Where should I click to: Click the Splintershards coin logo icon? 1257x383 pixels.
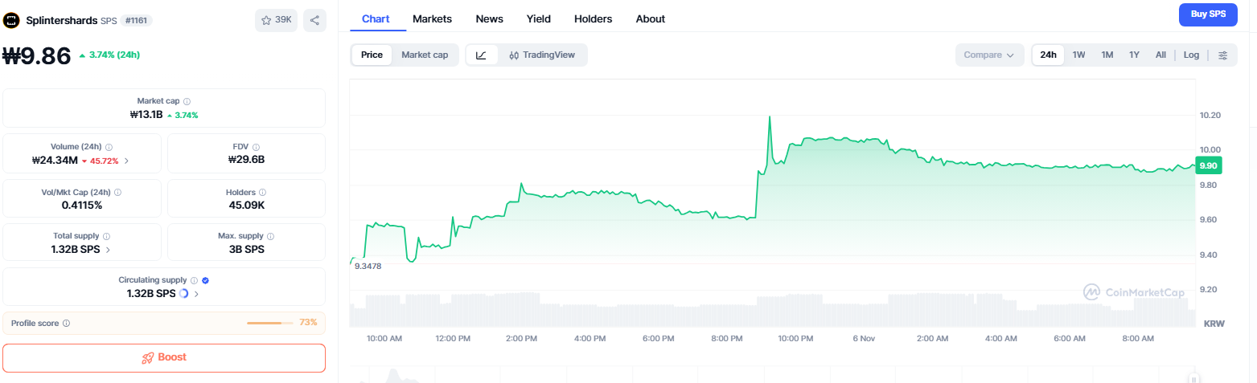coord(12,20)
